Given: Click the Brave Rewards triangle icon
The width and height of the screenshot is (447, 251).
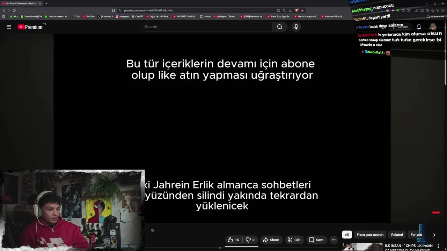Looking at the screenshot, I should point(302,10).
